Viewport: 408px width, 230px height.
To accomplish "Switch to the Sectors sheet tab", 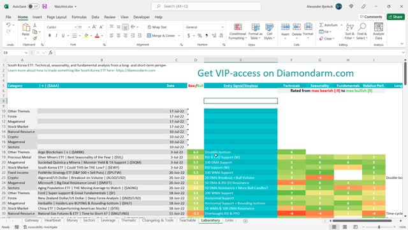I will tap(89, 220).
